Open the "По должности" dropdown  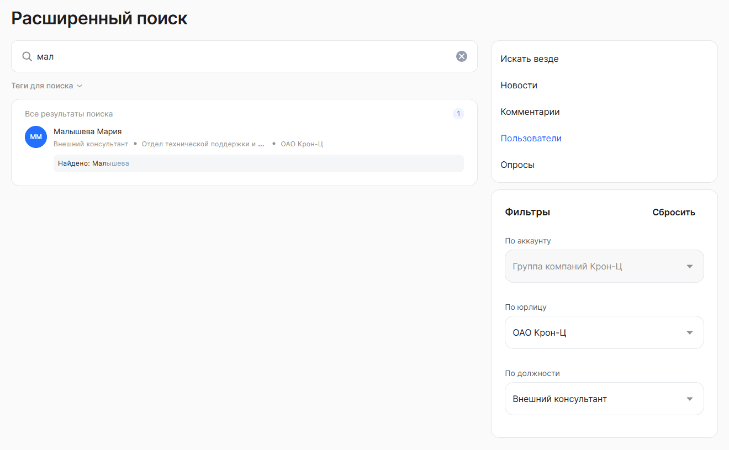click(604, 399)
